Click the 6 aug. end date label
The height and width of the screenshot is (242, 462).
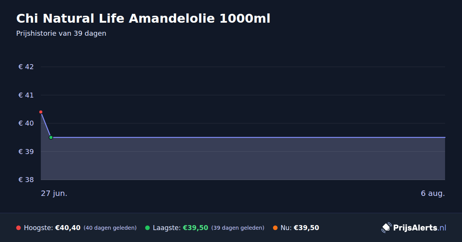tap(433, 193)
